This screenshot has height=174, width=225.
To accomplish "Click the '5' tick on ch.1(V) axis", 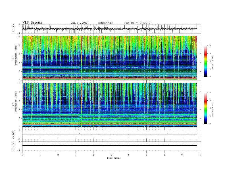I will pos(20,24).
